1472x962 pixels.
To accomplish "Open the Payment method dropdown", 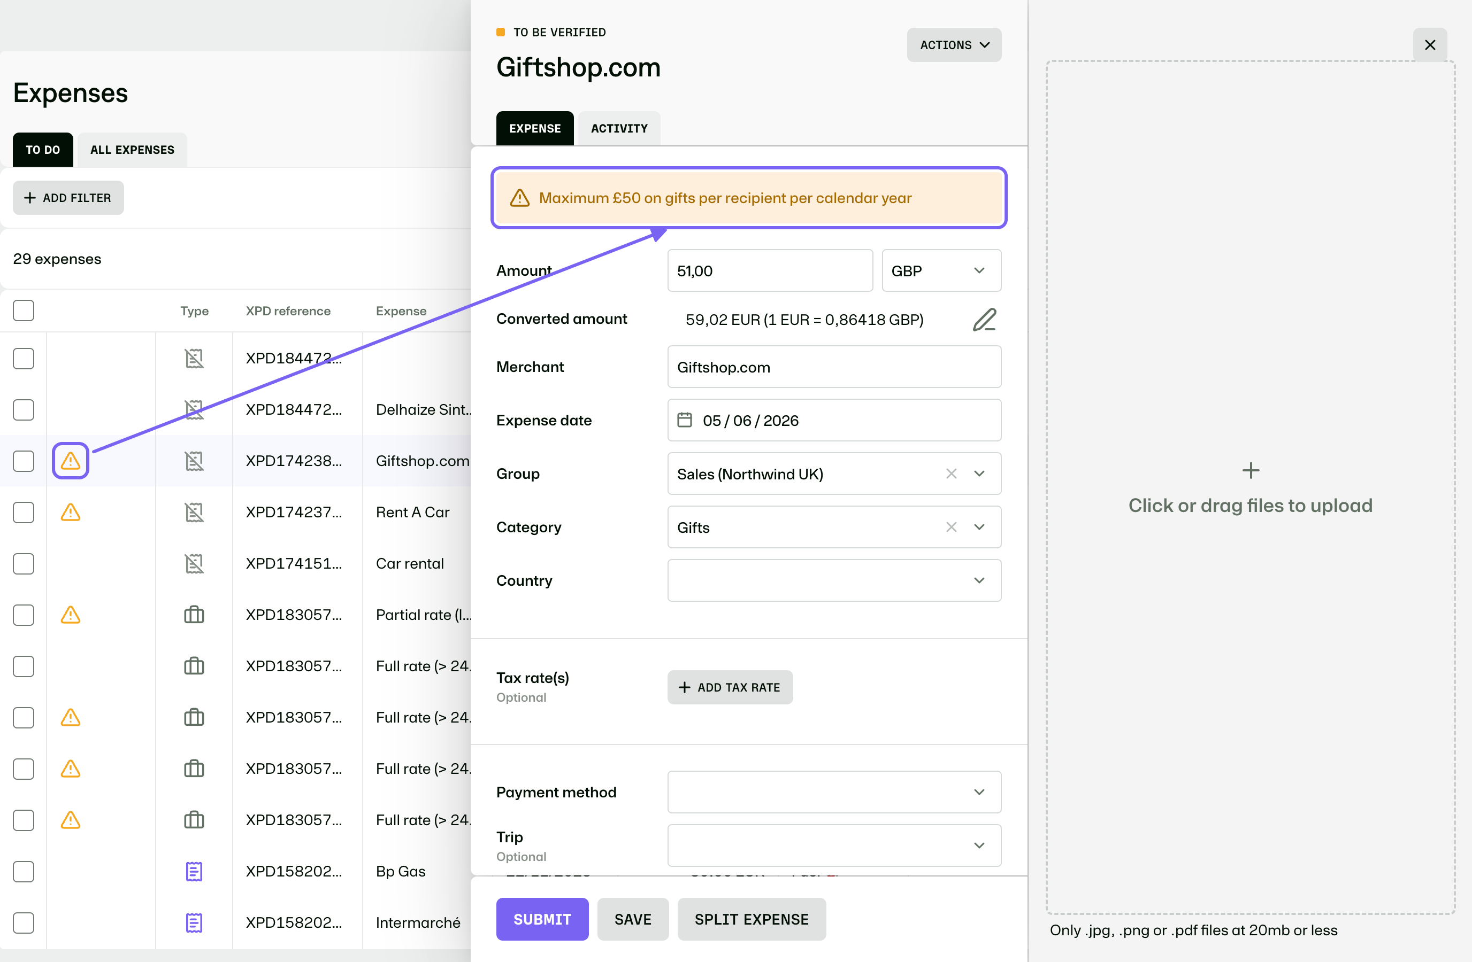I will 834,792.
